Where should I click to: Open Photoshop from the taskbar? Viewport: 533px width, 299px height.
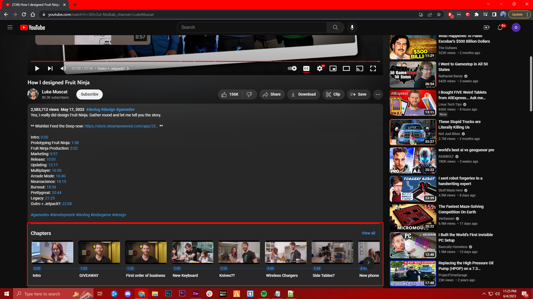(x=169, y=294)
